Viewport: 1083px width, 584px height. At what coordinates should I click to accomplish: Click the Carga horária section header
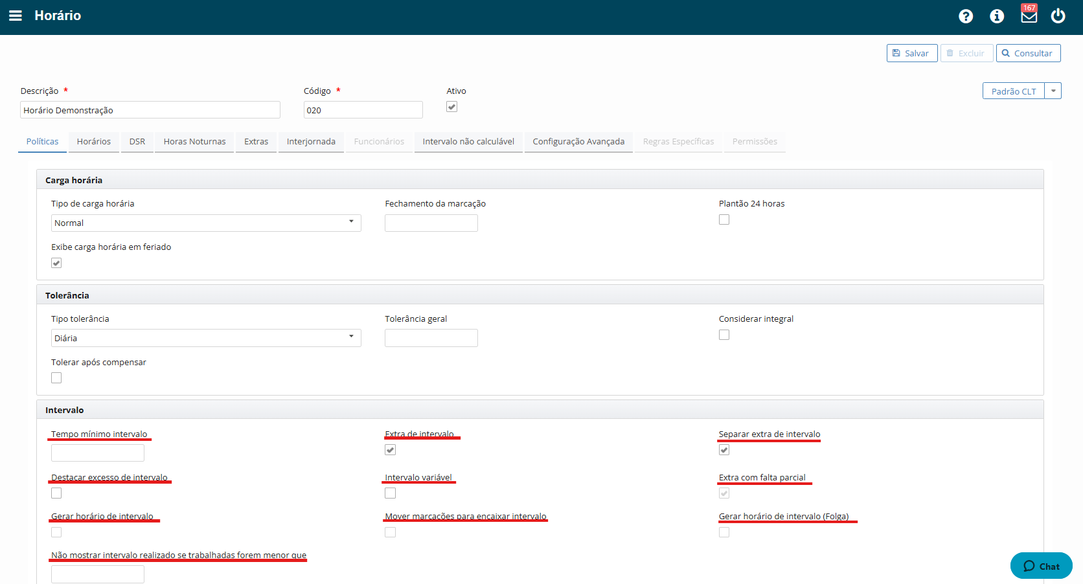point(540,180)
